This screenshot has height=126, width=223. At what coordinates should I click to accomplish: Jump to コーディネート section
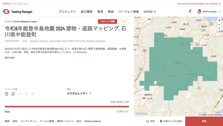29,121
